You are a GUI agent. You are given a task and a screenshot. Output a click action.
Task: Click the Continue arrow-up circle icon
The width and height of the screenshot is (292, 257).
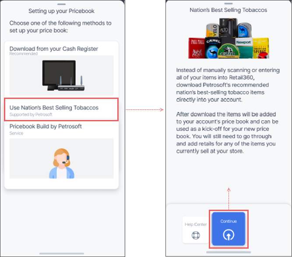(229, 235)
